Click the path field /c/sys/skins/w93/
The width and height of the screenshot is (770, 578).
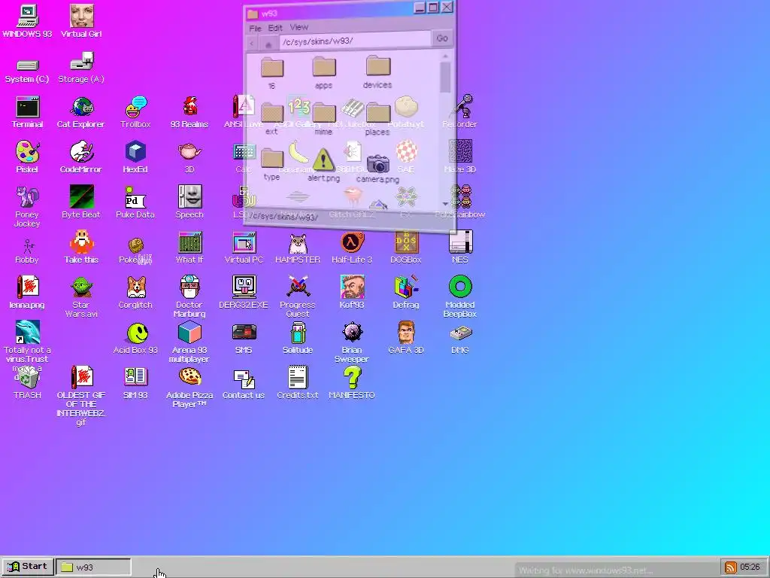coord(355,41)
